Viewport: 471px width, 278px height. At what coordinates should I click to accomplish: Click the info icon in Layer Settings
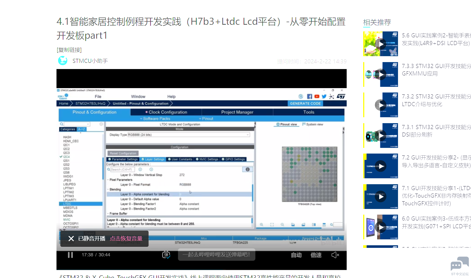point(248,169)
